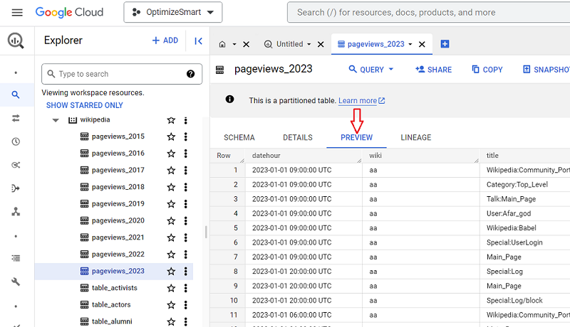
Task: Open actions menu for wikipedia dataset
Action: [186, 120]
